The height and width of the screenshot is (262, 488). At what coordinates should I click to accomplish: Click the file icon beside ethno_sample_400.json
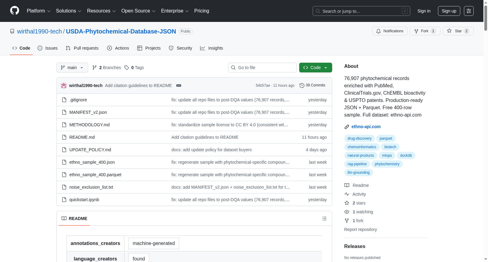(64, 162)
